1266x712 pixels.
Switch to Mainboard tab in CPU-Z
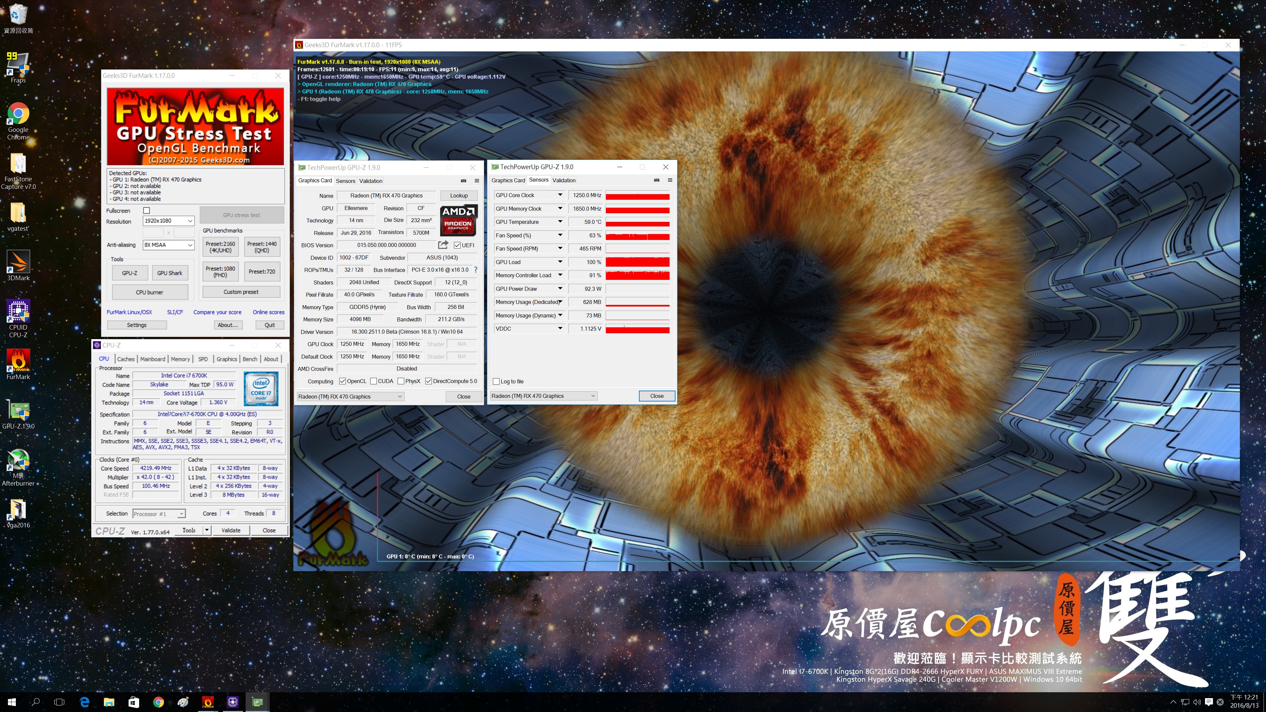pyautogui.click(x=153, y=359)
